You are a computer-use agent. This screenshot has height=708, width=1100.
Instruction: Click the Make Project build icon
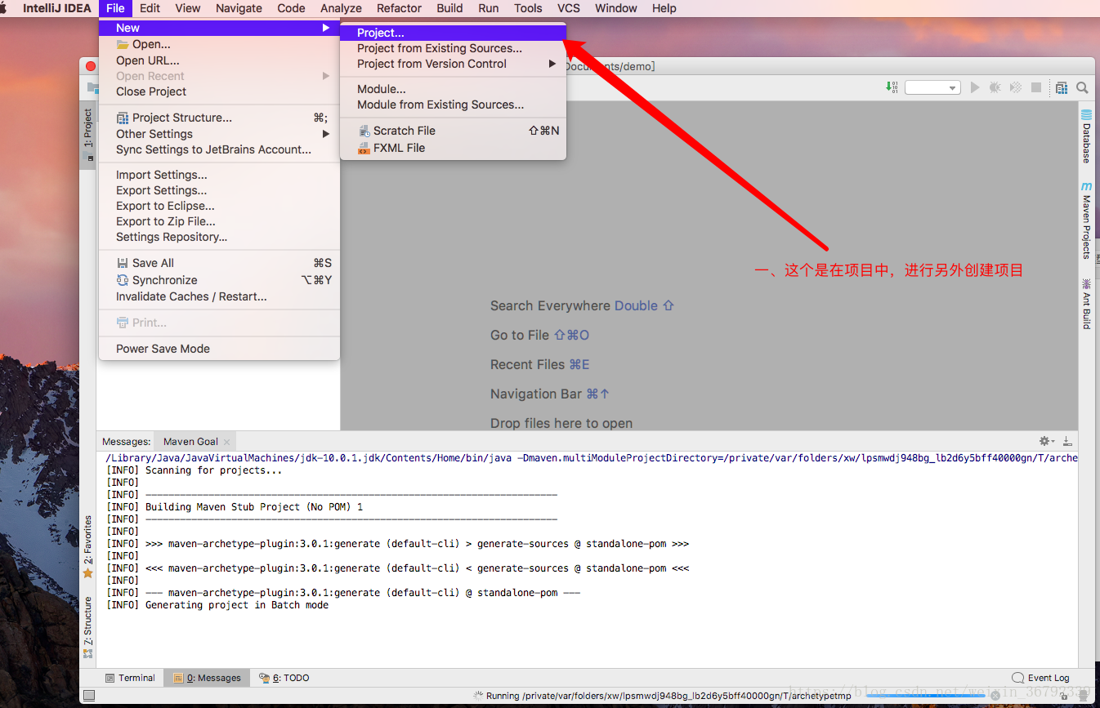[x=892, y=87]
